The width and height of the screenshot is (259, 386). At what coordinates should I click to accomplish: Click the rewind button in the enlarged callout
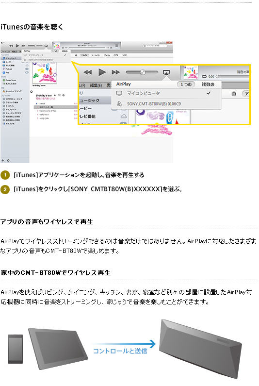88,72
